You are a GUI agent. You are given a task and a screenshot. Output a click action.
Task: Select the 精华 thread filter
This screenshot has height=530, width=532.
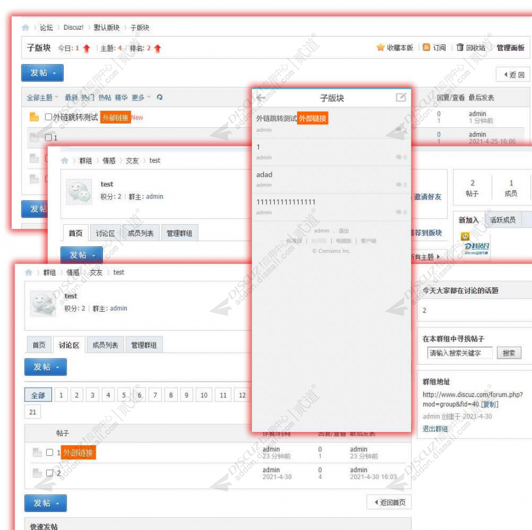[121, 97]
